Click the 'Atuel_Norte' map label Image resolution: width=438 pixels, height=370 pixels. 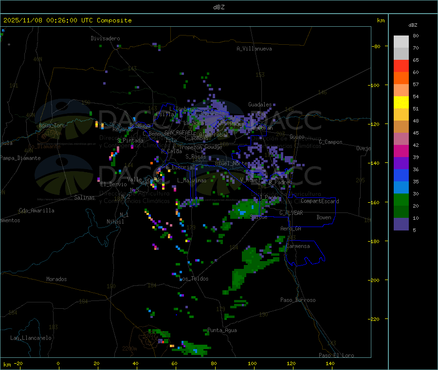coord(231,163)
